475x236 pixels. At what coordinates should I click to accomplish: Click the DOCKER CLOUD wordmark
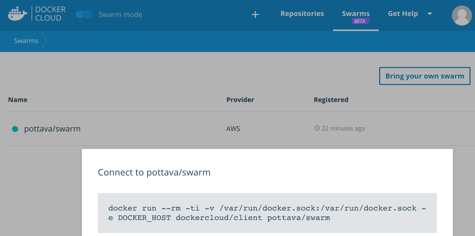coord(50,14)
